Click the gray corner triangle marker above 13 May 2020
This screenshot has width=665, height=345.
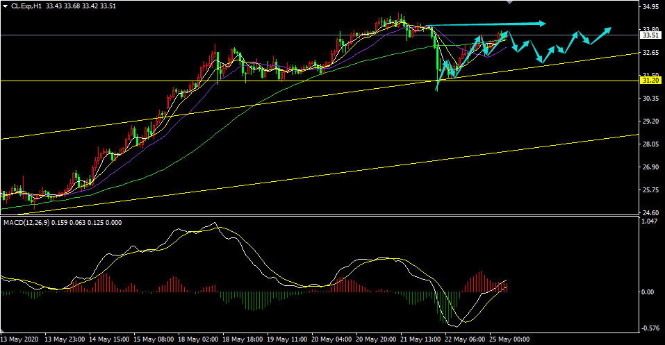(x=3, y=330)
